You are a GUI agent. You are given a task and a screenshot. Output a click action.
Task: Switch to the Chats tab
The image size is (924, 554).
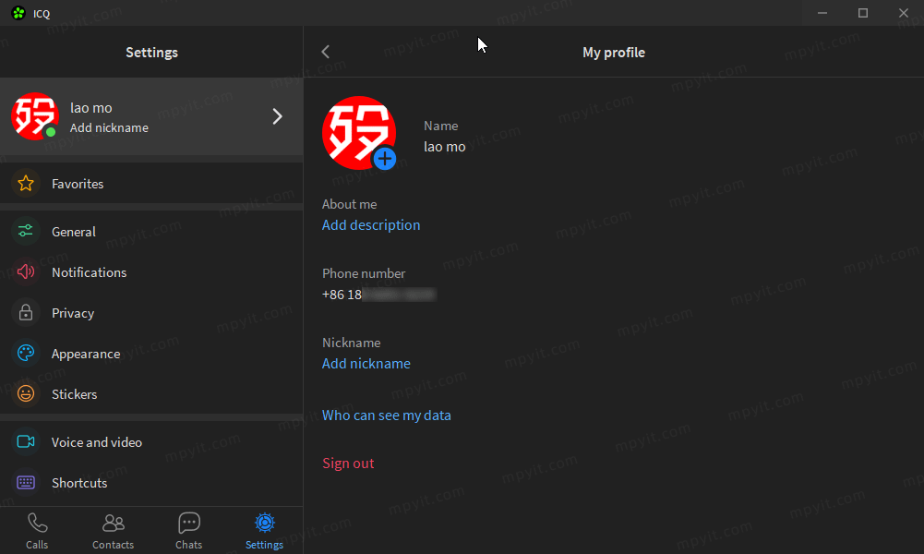(188, 531)
